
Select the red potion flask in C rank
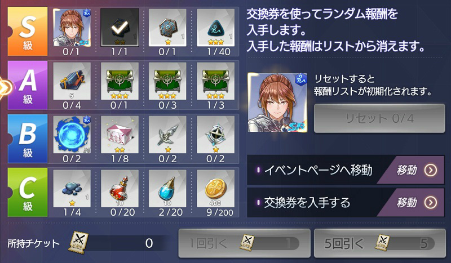[120, 188]
